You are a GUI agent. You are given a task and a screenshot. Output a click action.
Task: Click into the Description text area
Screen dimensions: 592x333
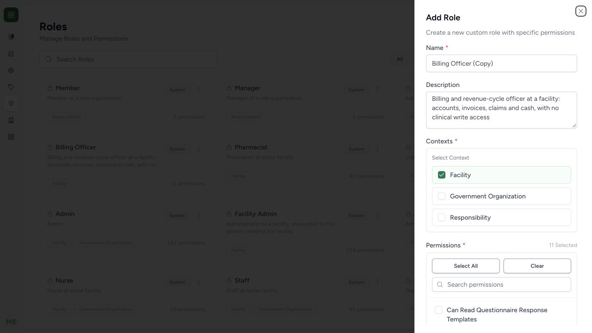pyautogui.click(x=501, y=110)
